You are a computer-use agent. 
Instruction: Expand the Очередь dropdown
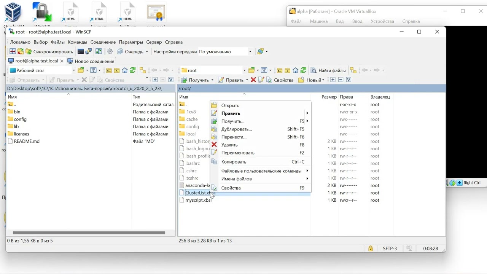coord(147,52)
